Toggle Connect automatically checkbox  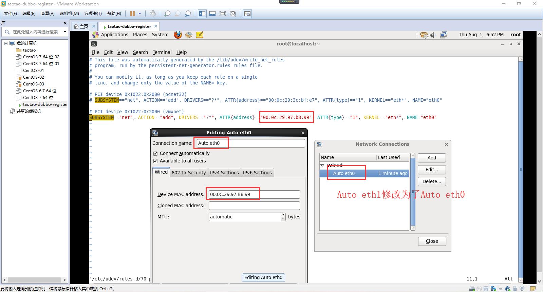point(155,154)
